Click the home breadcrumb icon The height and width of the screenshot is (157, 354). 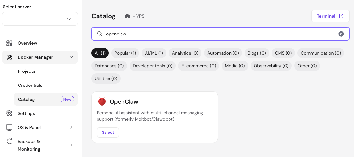click(x=127, y=16)
